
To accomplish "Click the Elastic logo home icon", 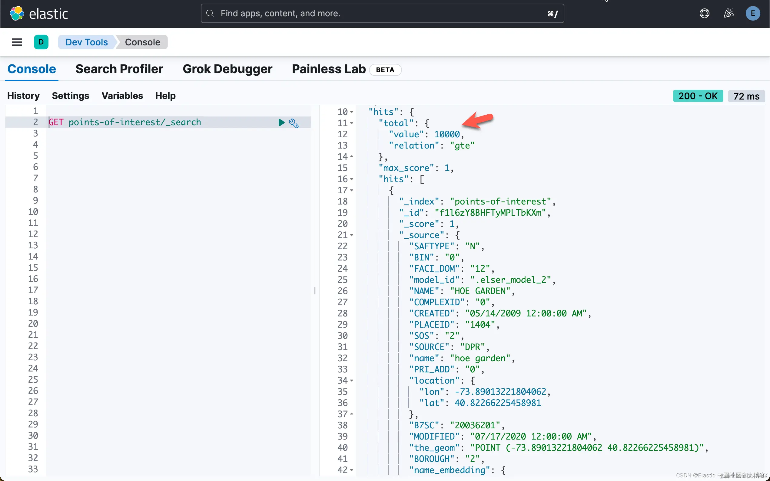I will 17,14.
